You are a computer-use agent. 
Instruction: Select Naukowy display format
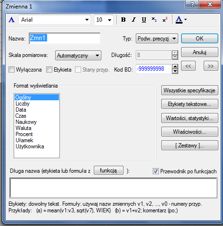[37, 122]
